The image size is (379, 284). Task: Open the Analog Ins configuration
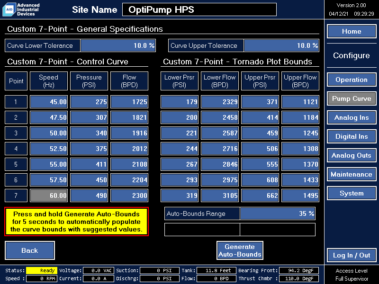point(352,117)
